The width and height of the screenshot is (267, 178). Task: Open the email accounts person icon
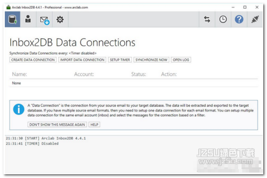[x=28, y=19]
